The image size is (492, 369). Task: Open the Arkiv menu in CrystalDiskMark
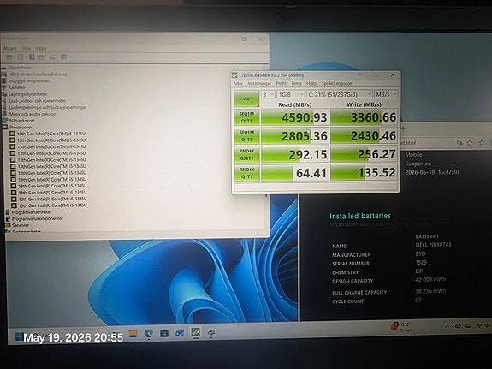238,83
